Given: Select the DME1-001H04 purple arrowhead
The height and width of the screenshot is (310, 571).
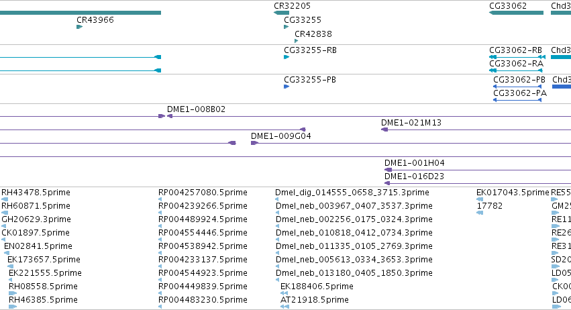Looking at the screenshot, I should pyautogui.click(x=388, y=170).
